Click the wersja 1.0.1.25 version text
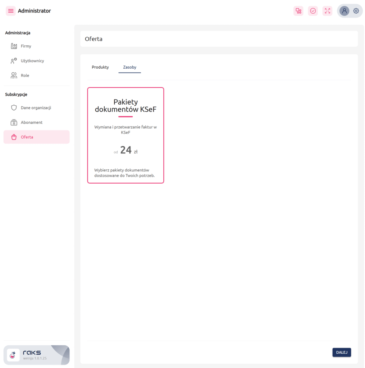This screenshot has height=368, width=365. [35, 358]
